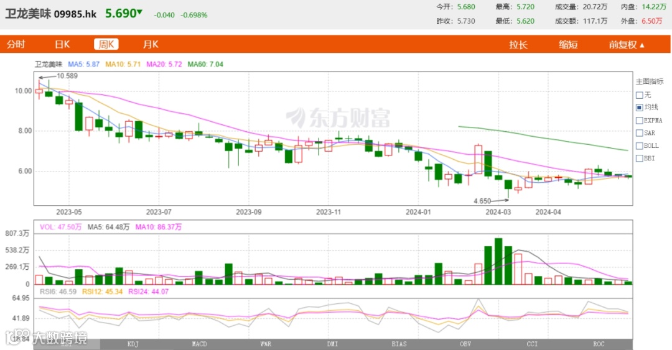
Task: Click the 2024-03 date axis label
Action: [x=498, y=212]
